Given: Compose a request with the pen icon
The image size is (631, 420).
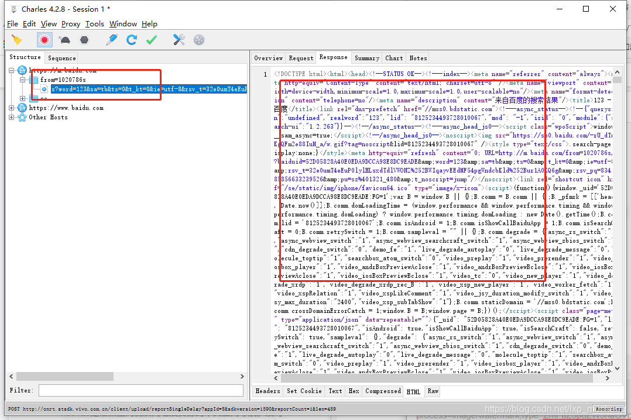Looking at the screenshot, I should click(111, 40).
